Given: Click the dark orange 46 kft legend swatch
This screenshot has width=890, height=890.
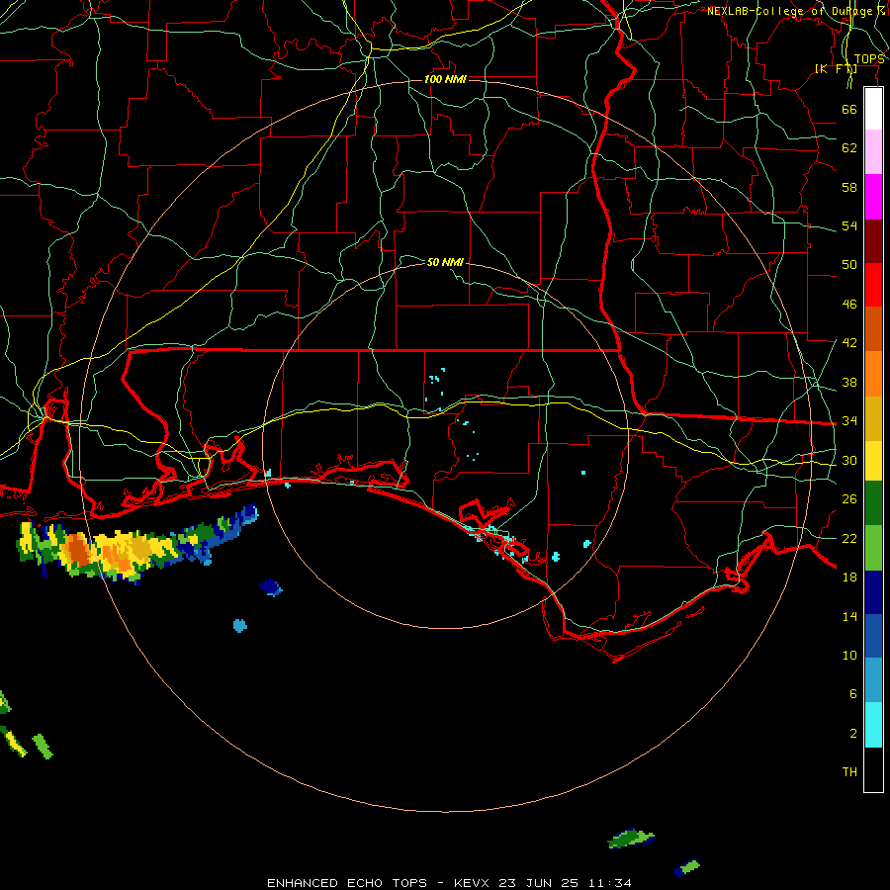Looking at the screenshot, I should (x=873, y=328).
